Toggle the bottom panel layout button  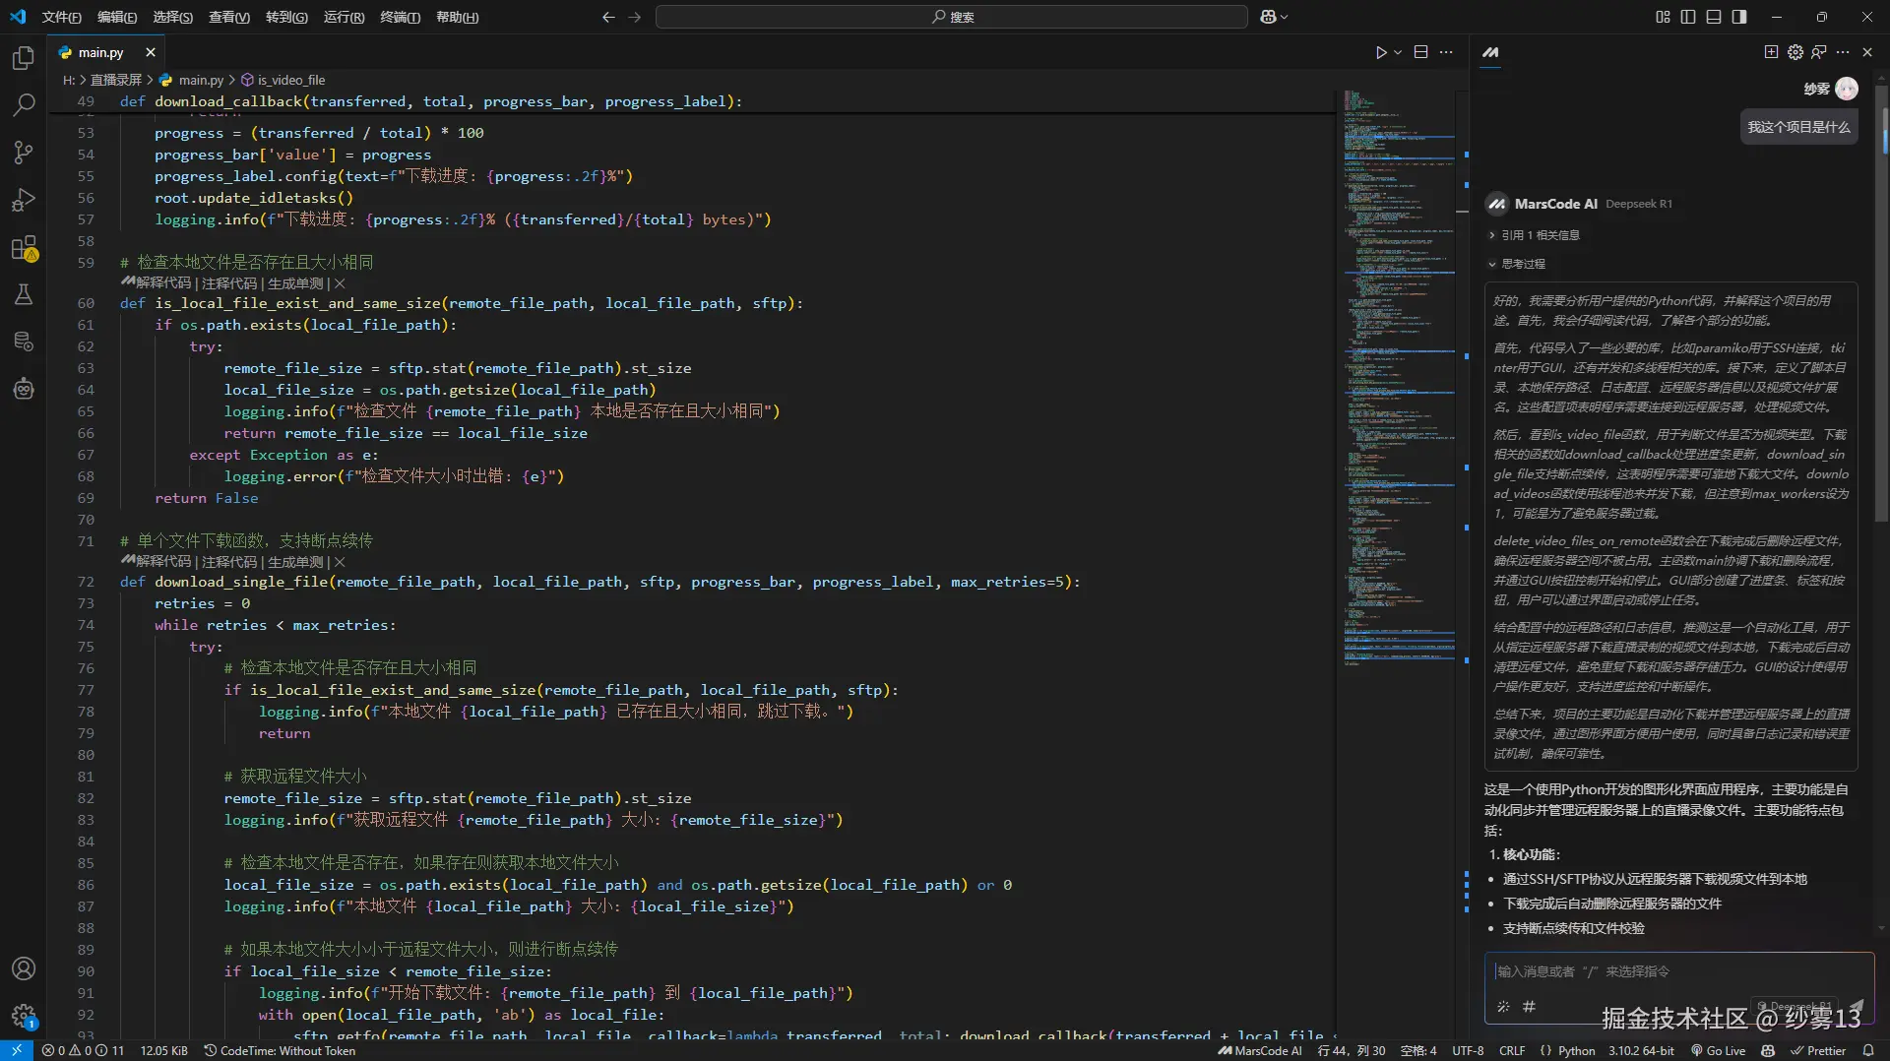click(1714, 17)
